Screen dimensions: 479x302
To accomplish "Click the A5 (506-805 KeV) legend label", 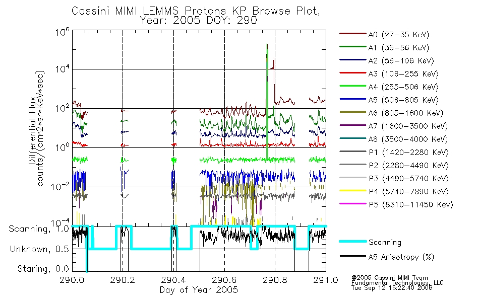I will tap(403, 100).
